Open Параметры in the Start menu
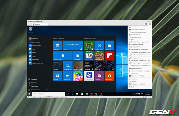 point(33,83)
